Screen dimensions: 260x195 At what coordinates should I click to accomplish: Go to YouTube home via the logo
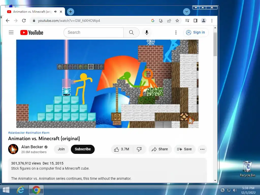tap(32, 32)
